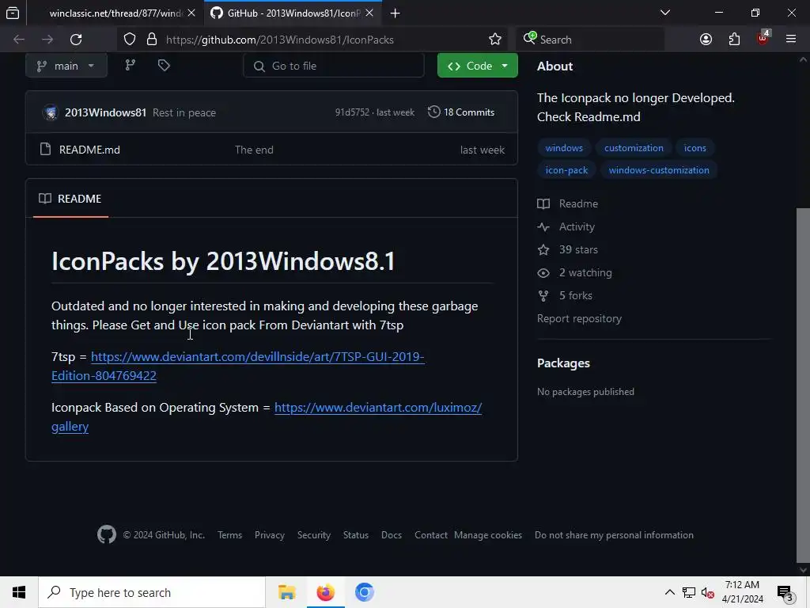Viewport: 810px width, 608px height.
Task: Switch to the winclassic.net thread tab
Action: click(x=115, y=13)
